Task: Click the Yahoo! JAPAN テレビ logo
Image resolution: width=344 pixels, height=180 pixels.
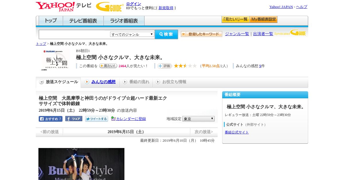Action: coord(64,7)
